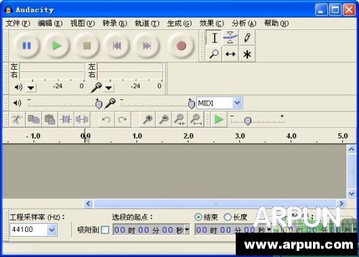The height and width of the screenshot is (257, 359).
Task: Select the Draw pencil tool
Action: tap(247, 38)
